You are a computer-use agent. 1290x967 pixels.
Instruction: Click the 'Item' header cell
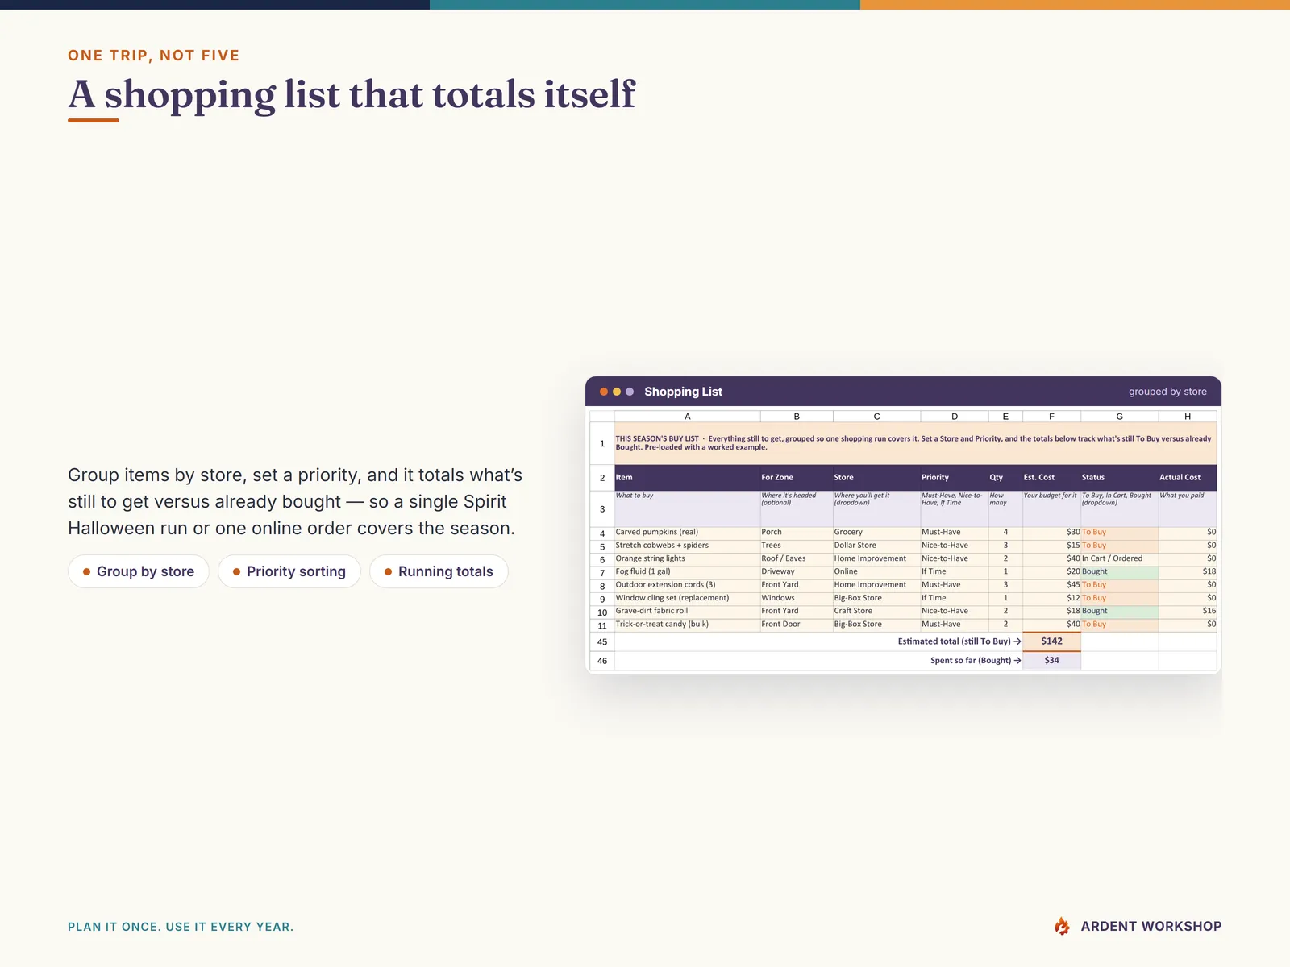click(687, 477)
